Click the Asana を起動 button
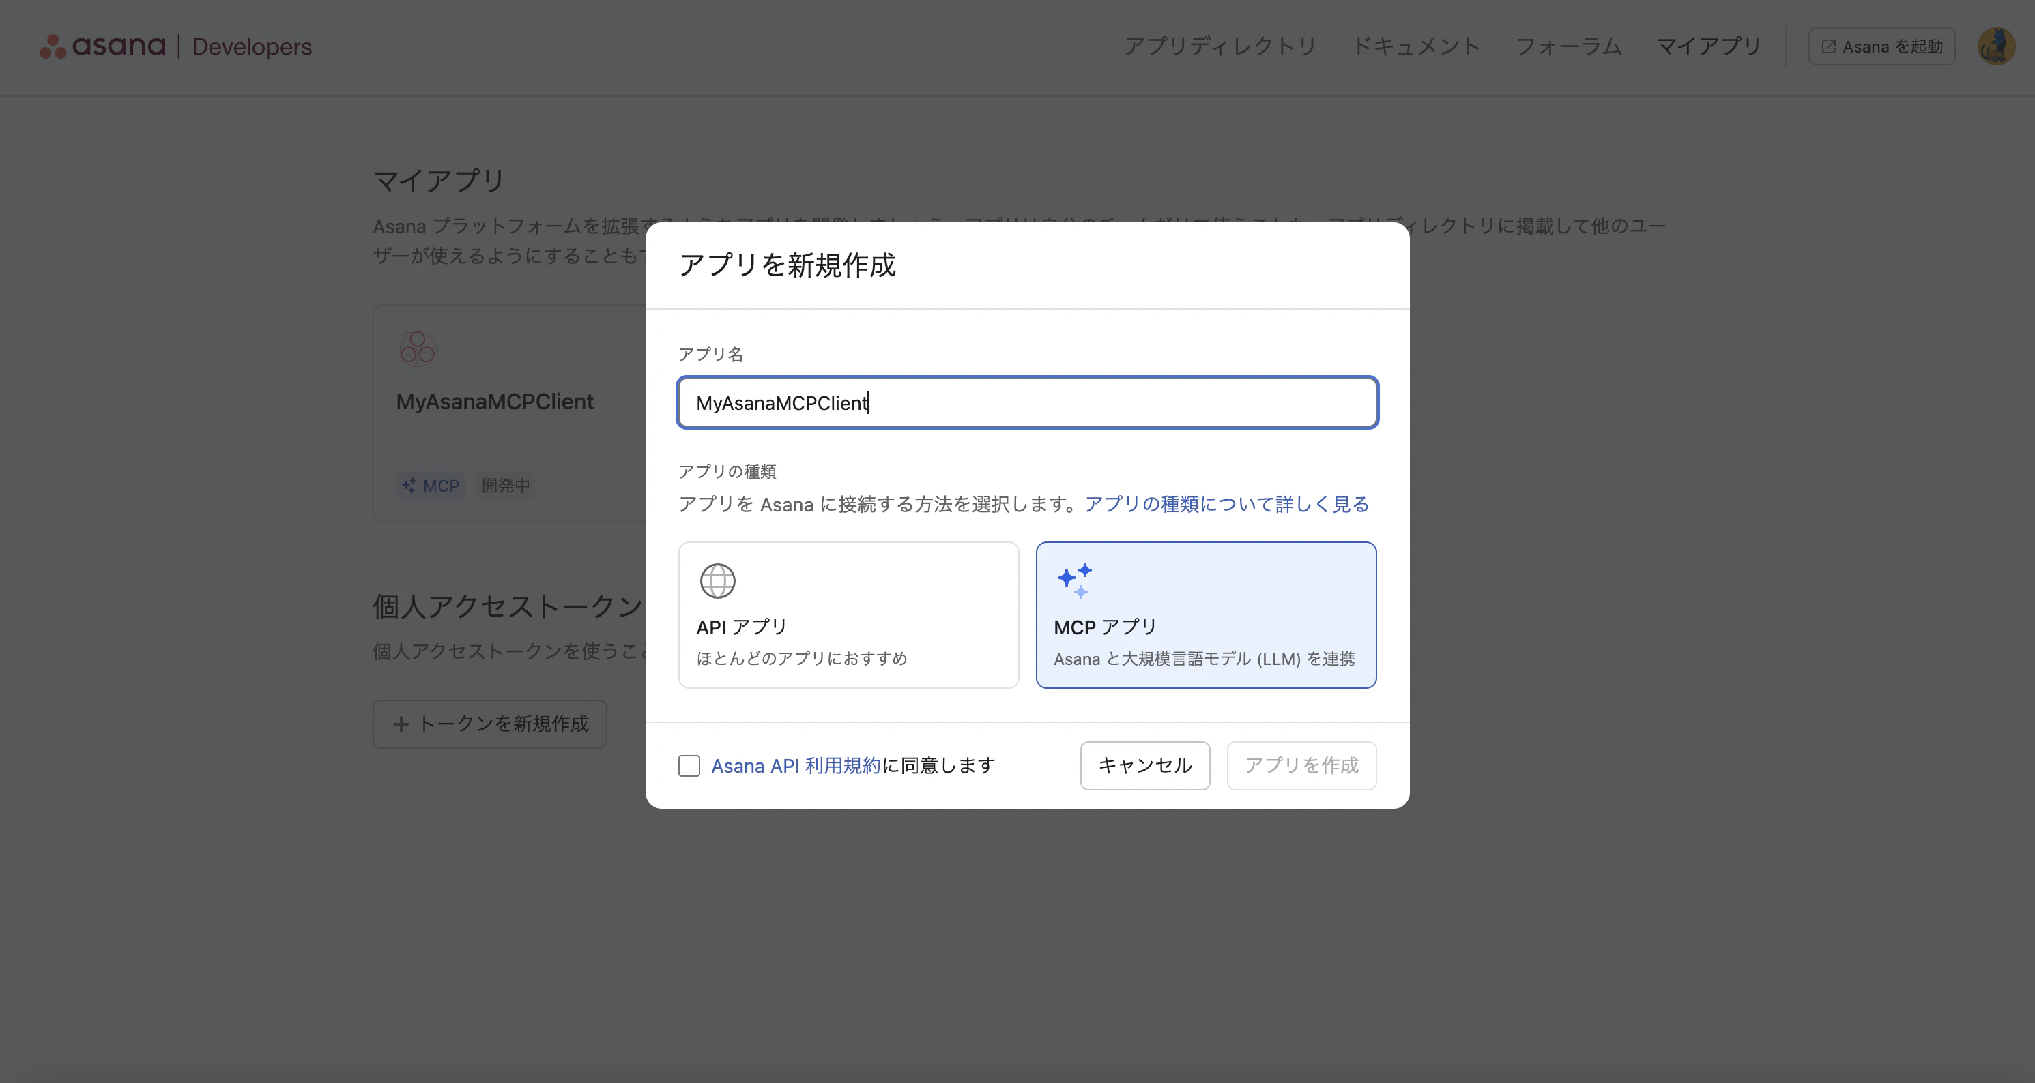Viewport: 2035px width, 1083px height. tap(1881, 46)
